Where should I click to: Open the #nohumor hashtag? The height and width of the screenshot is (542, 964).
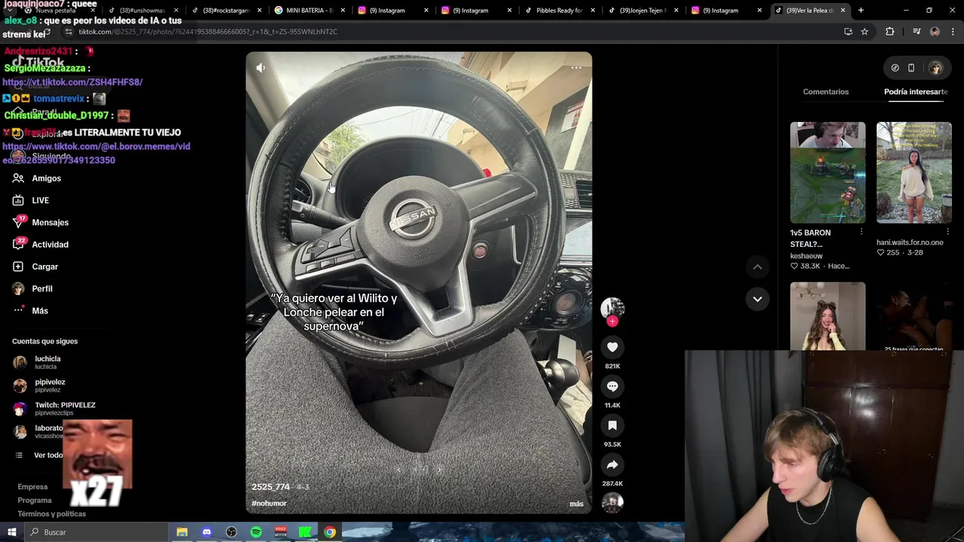coord(269,504)
